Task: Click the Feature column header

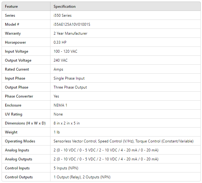Action: pos(11,7)
